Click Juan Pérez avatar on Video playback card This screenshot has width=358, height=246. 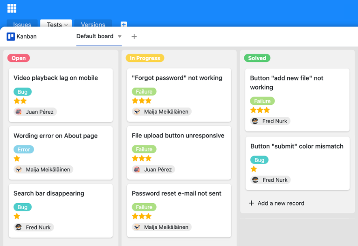(x=19, y=112)
